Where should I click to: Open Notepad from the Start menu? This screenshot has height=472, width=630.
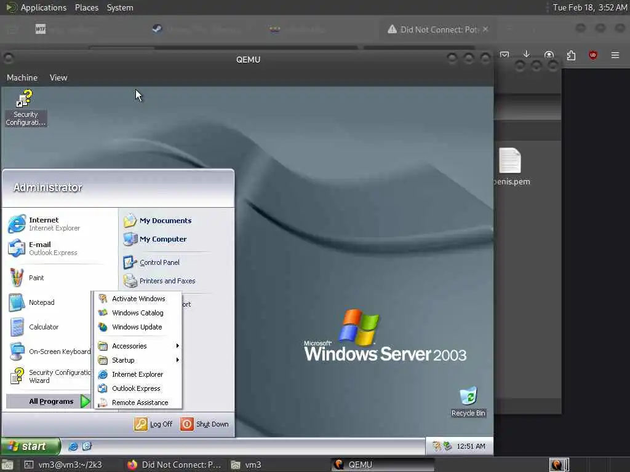[31, 302]
